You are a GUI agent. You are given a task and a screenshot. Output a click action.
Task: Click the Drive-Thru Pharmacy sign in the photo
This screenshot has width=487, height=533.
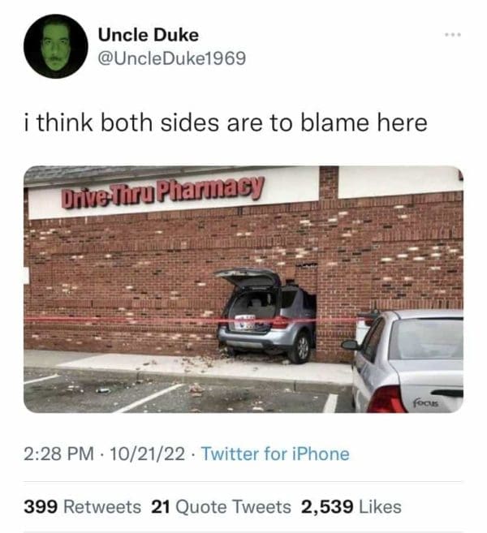pos(162,192)
